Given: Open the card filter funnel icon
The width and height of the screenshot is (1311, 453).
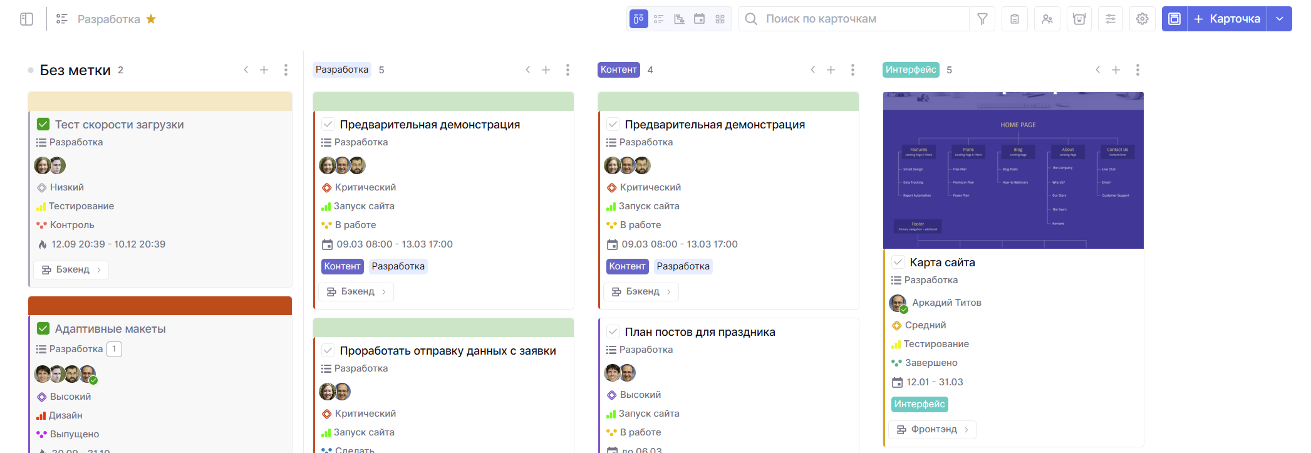Looking at the screenshot, I should click(982, 19).
